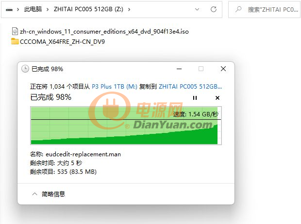This screenshot has width=301, height=224.
Task: Select the windows 11 iso file icon
Action: coord(15,31)
